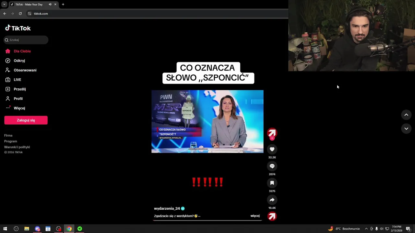
Task: Go to Obserwowani section
Action: (25, 70)
